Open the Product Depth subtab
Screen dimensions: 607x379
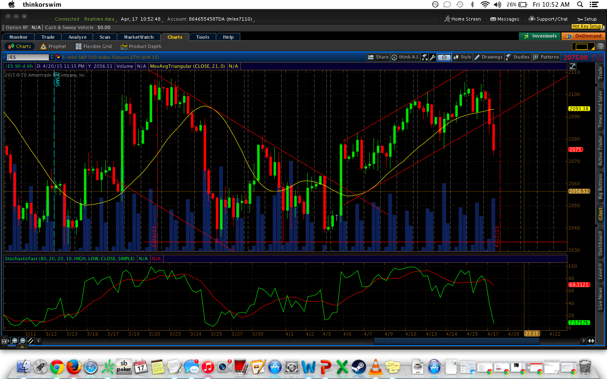(x=141, y=46)
